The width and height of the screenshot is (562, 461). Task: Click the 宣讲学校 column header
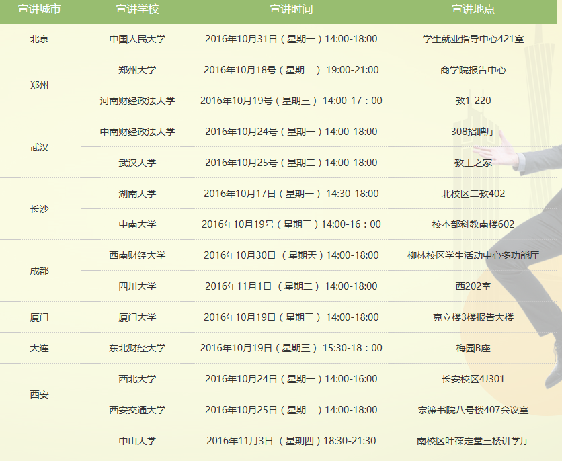click(137, 9)
